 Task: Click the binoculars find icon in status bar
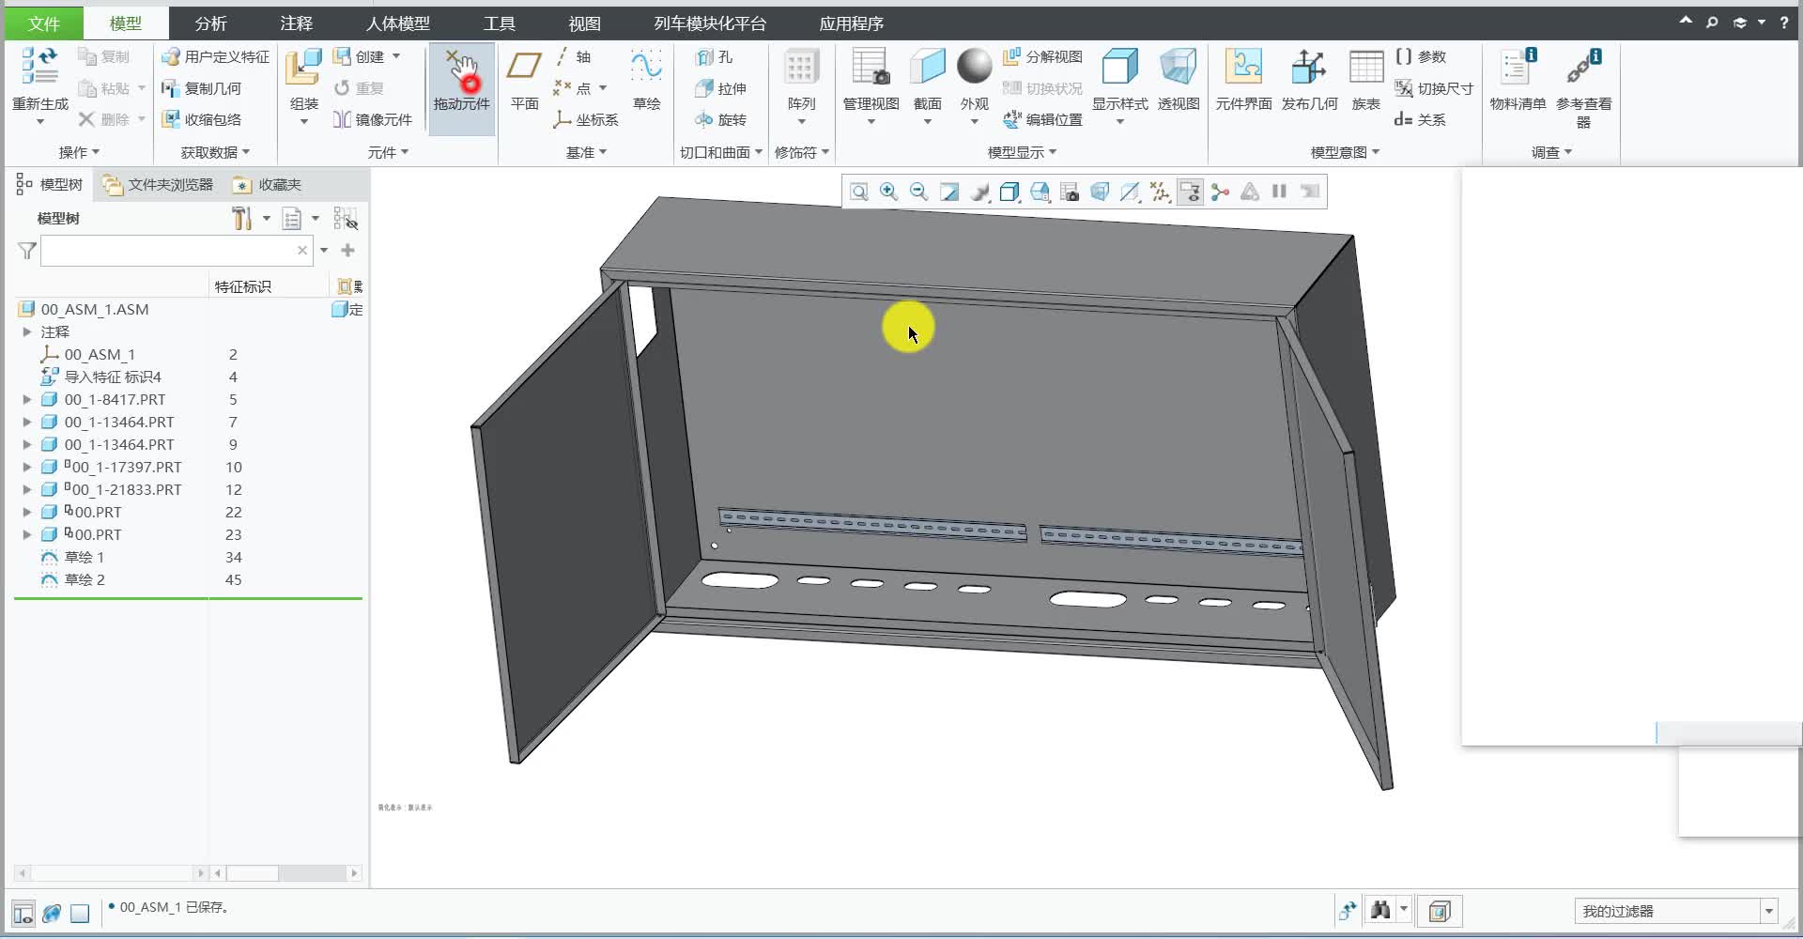(1379, 910)
